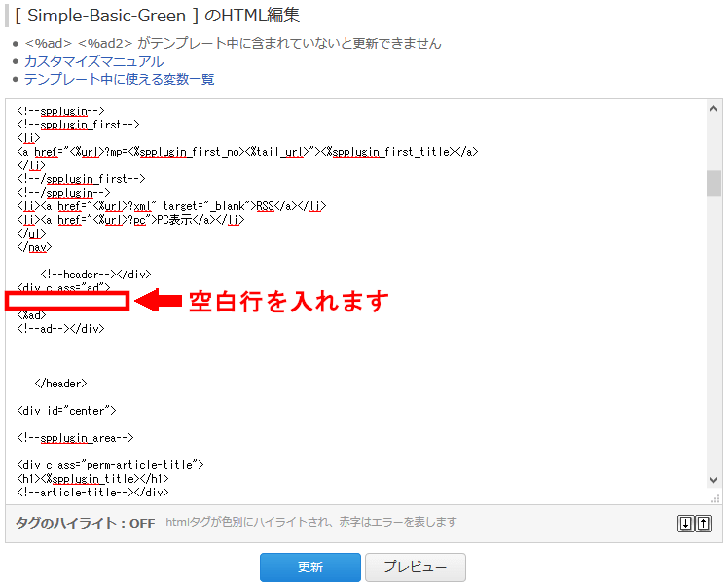
Task: Click the </nav> line in editor
Action: [x=34, y=247]
